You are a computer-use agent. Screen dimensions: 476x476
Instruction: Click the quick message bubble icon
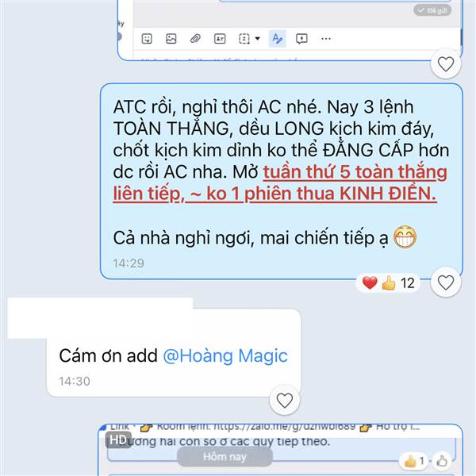point(301,39)
